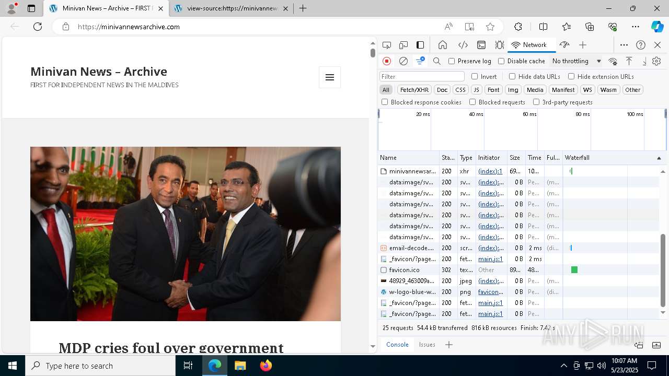
Task: Click the network list scrollbar thumb
Action: pyautogui.click(x=663, y=269)
